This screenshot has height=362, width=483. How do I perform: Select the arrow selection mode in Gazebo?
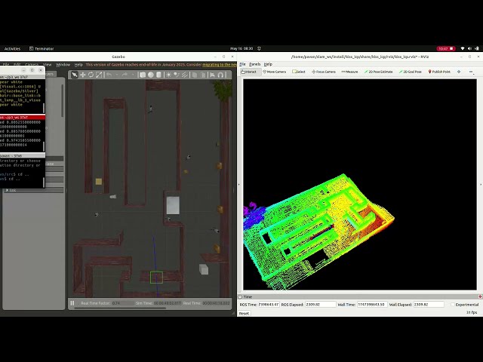(74, 75)
